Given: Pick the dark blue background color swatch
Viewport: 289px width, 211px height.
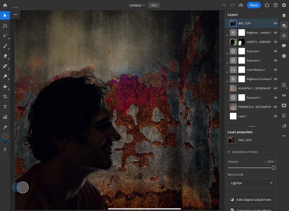Looking at the screenshot, I should [5, 142].
